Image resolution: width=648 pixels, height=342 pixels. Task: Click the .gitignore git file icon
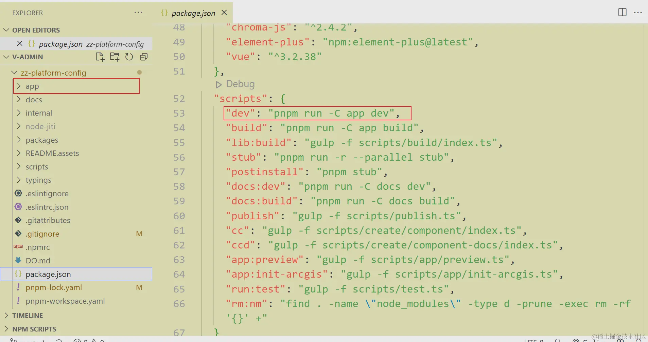pyautogui.click(x=18, y=234)
